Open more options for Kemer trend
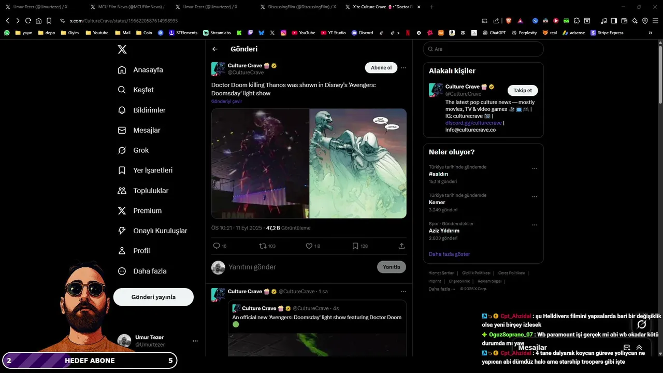 click(x=535, y=197)
